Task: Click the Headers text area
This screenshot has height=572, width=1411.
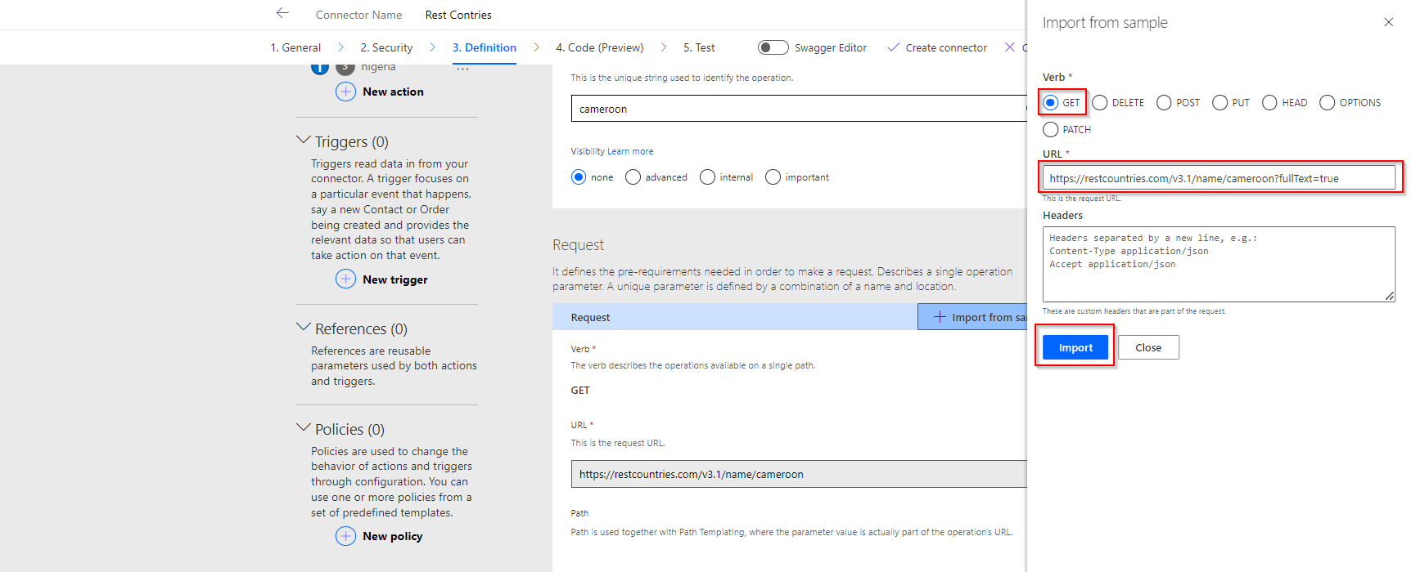Action: point(1218,264)
